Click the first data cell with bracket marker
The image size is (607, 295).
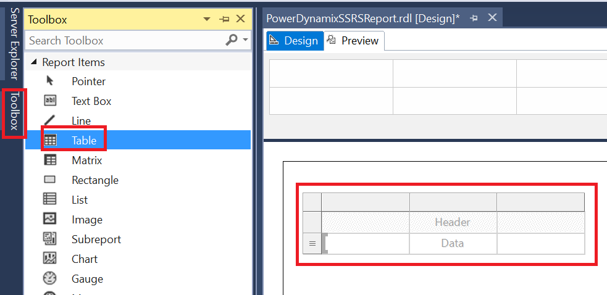coord(366,244)
